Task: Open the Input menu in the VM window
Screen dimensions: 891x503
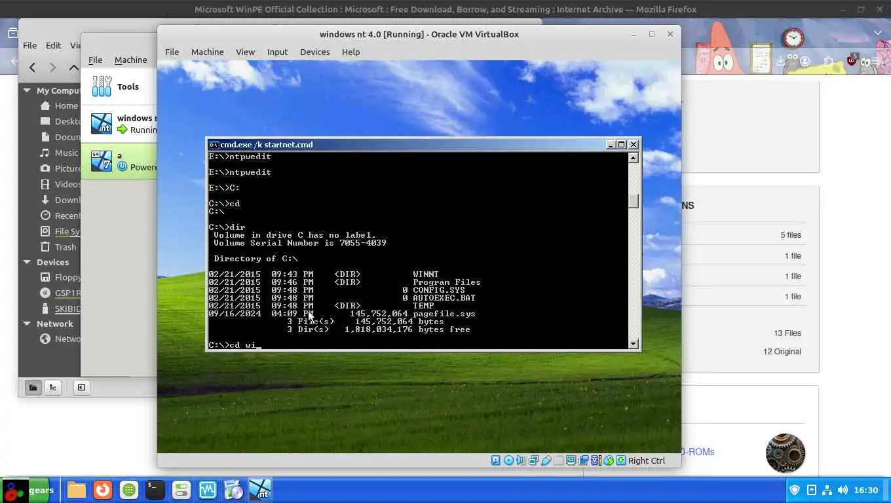Action: [277, 52]
